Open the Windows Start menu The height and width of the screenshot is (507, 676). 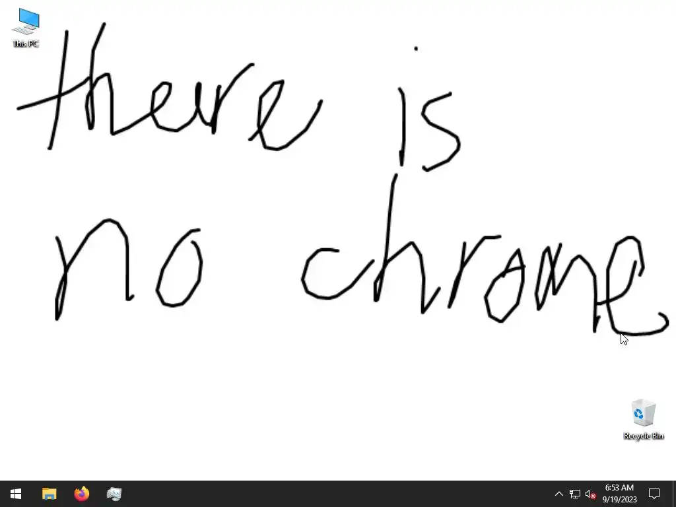coord(16,494)
